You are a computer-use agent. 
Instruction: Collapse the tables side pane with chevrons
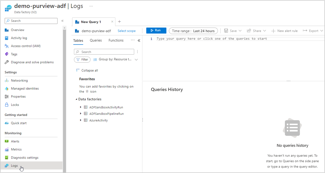tap(139, 41)
